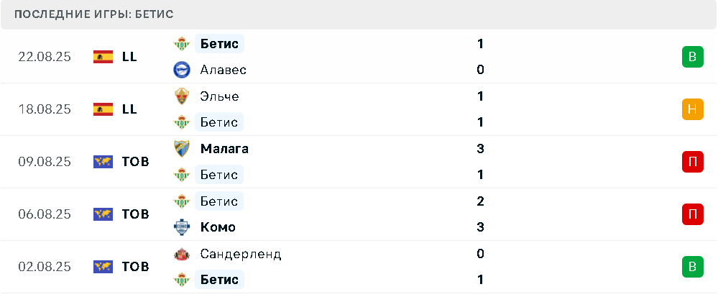Select the LL league label for 22.08.25

pyautogui.click(x=129, y=57)
